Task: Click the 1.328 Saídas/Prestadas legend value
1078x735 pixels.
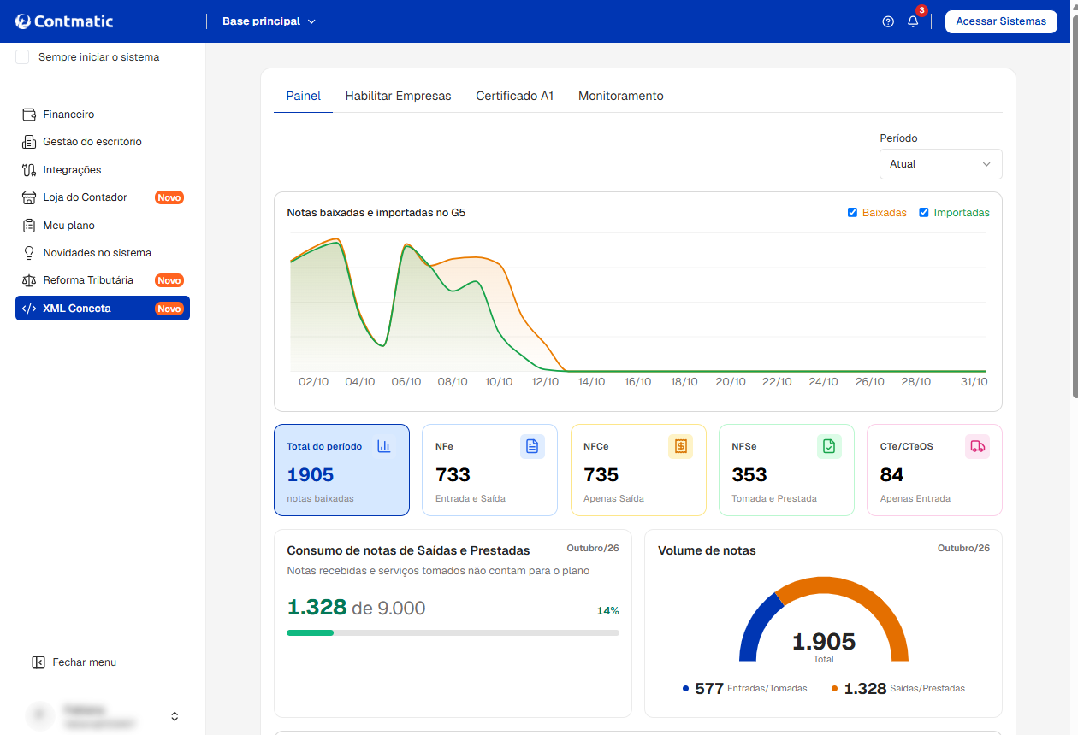Action: click(865, 689)
